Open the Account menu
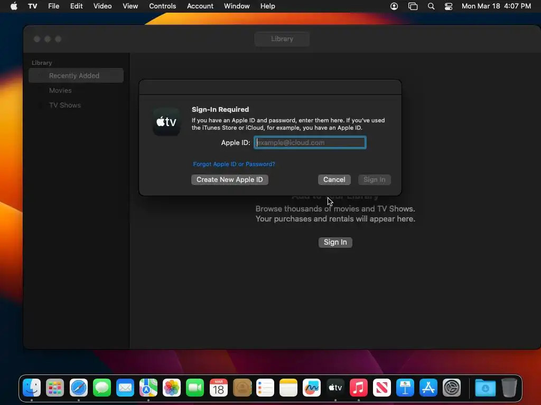Screen dimensions: 541x405 pyautogui.click(x=200, y=6)
